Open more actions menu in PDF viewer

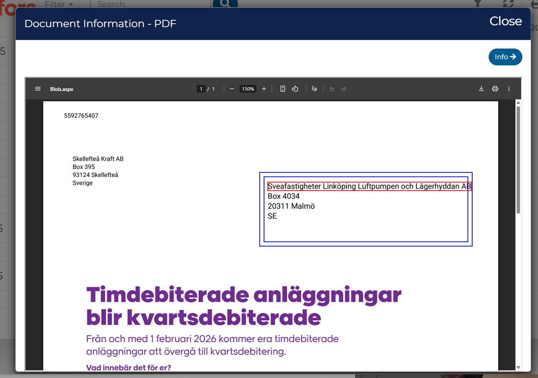(x=509, y=89)
